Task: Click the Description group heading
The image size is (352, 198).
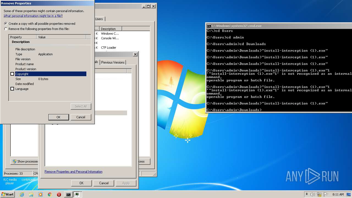Action: (21, 42)
